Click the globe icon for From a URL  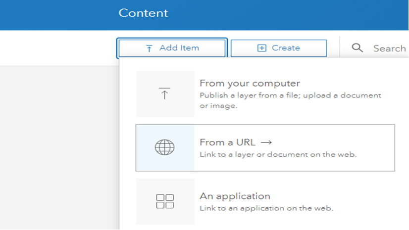[x=165, y=147]
